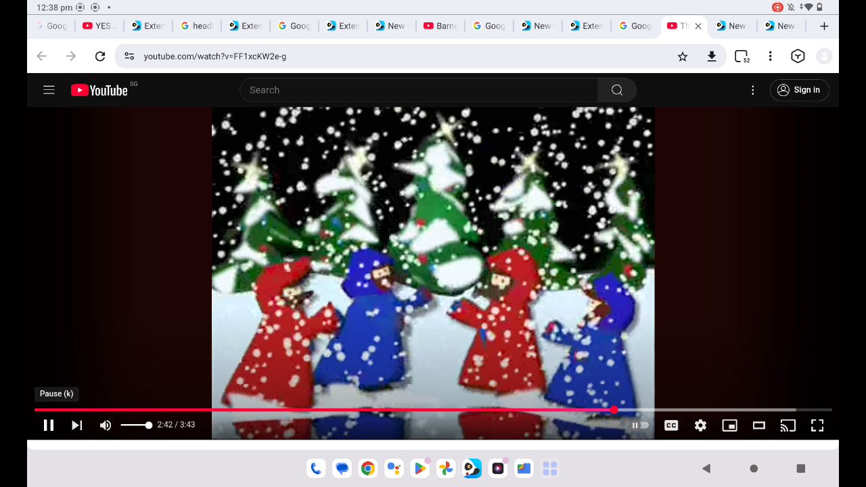
Task: Enable miniplayer mode
Action: [729, 425]
